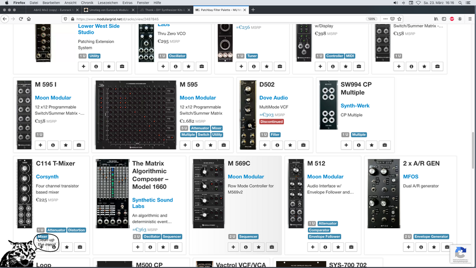
Task: Open the Dove Audio manufacturer link
Action: tap(274, 98)
